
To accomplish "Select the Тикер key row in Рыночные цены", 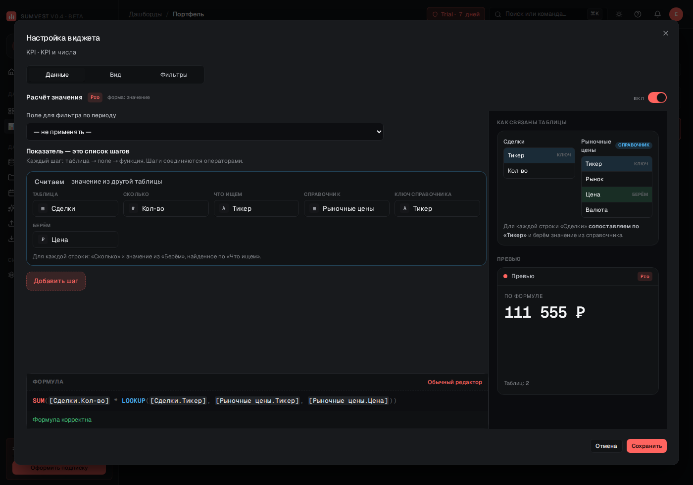I will coord(617,164).
